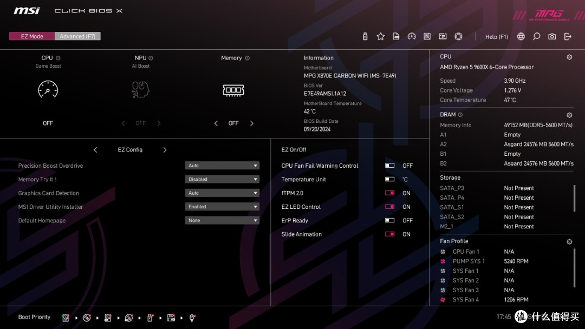Click CPU Game Boost OFF label
Image resolution: width=585 pixels, height=329 pixels.
click(48, 123)
